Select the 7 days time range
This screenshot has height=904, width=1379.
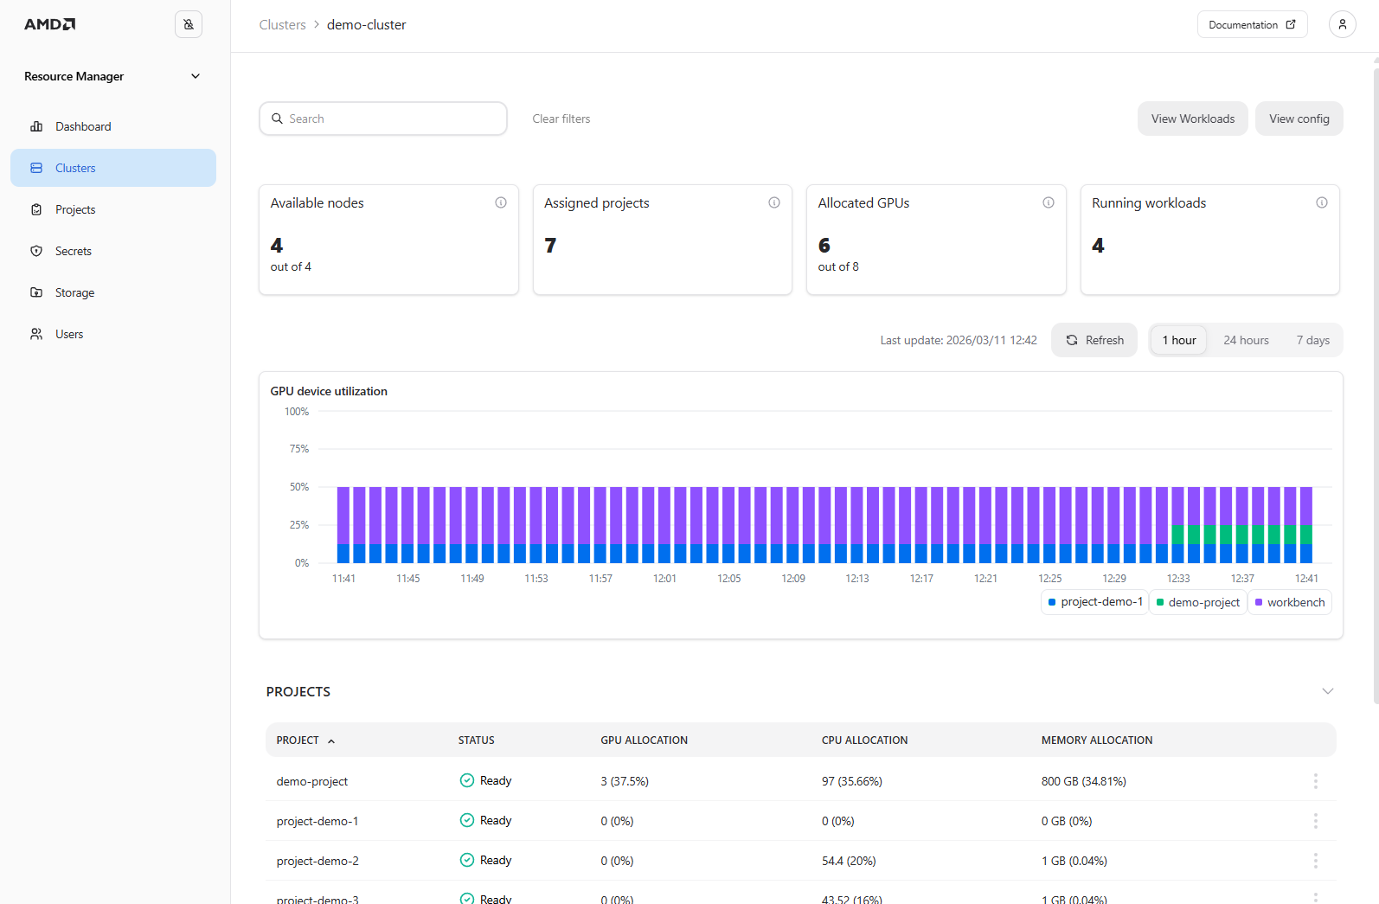1313,340
